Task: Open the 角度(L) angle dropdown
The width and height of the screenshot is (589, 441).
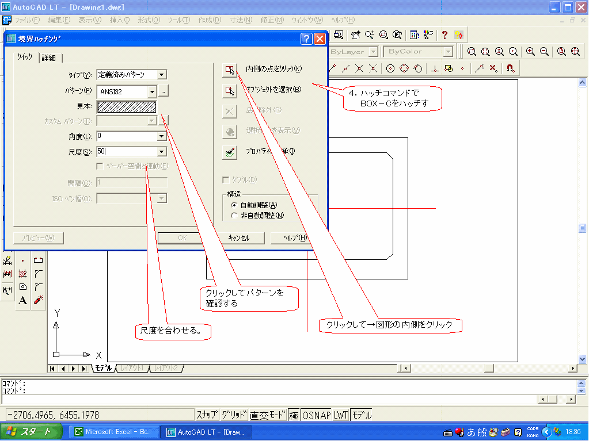Action: [x=162, y=136]
